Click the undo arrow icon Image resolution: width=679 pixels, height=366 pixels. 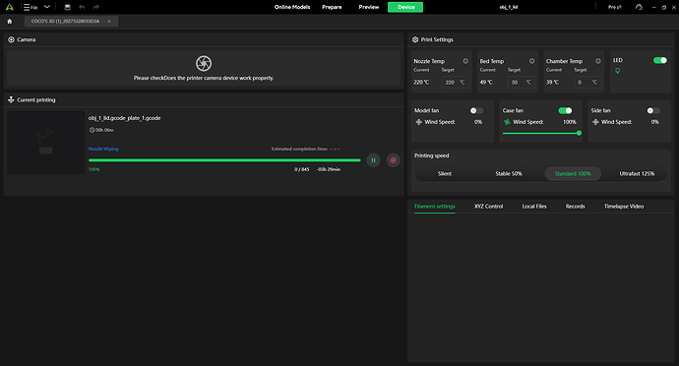tap(82, 7)
